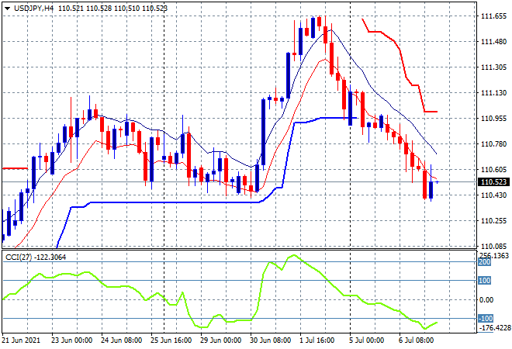Image resolution: width=512 pixels, height=349 pixels.
Task: Select the USDJPY,H4 symbol title text
Action: coord(33,9)
